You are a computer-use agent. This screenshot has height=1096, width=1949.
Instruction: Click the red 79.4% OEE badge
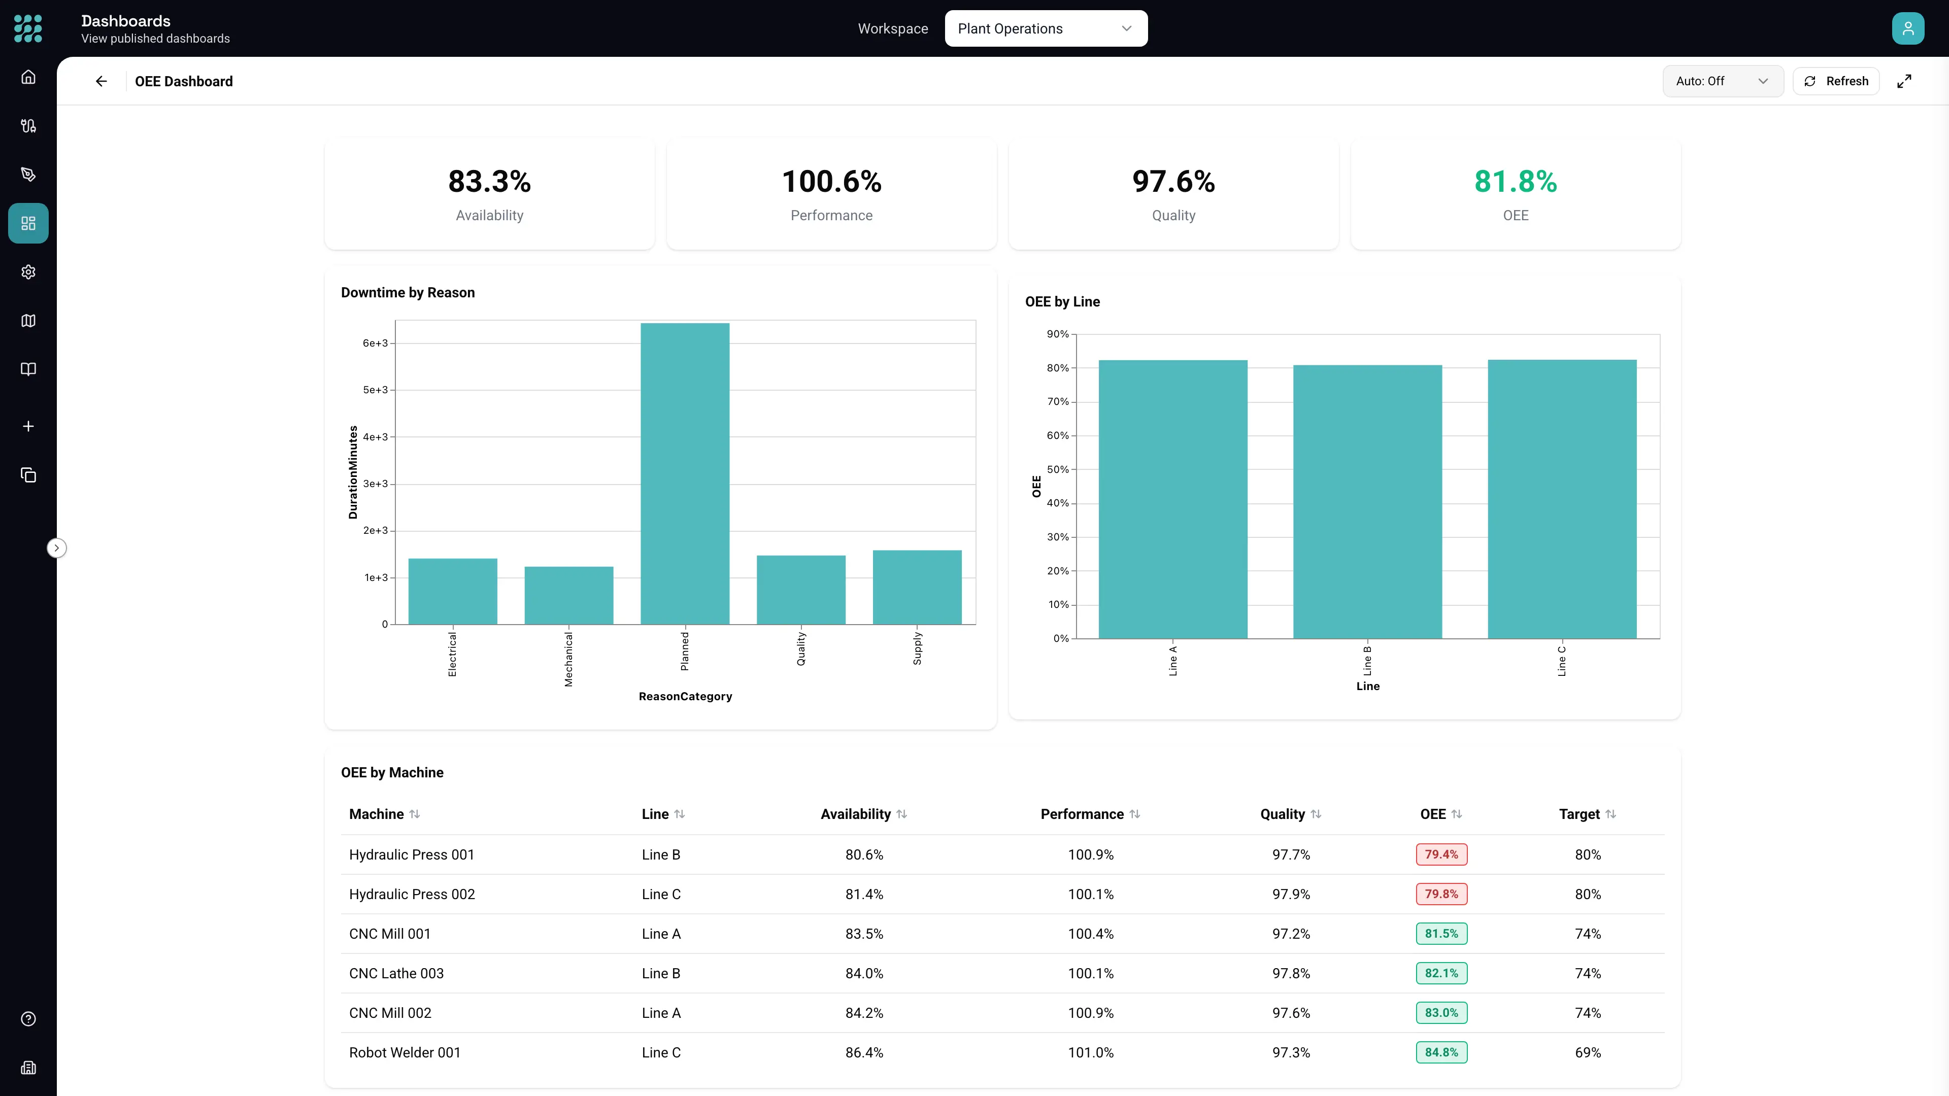1441,854
